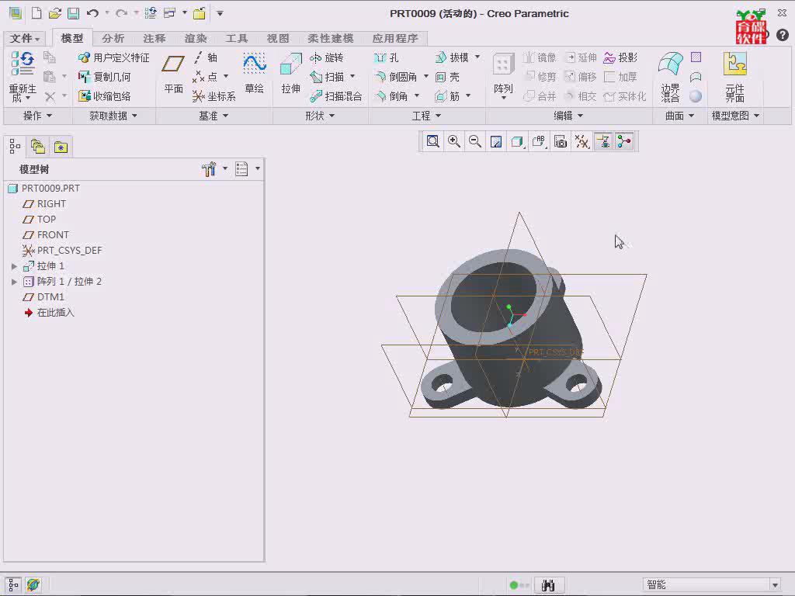Open the Boundary Blend (边界混合) tool
The image size is (795, 596).
tap(670, 76)
